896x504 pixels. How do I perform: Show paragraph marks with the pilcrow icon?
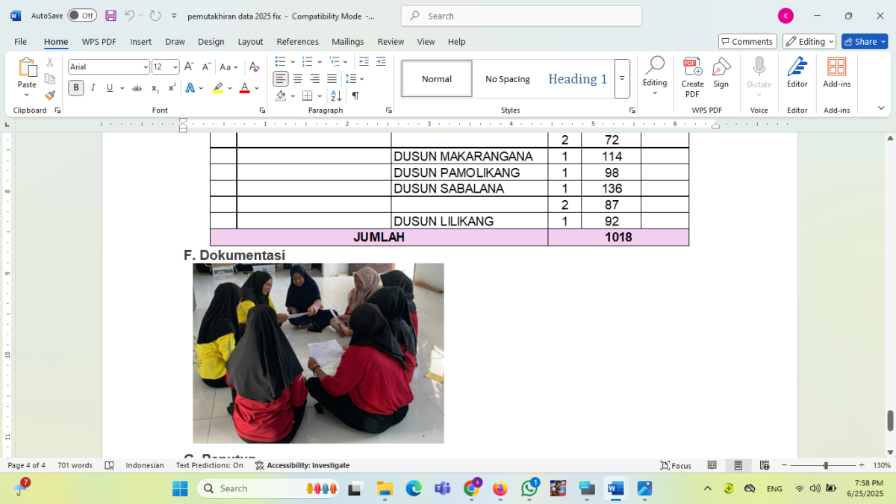click(356, 96)
